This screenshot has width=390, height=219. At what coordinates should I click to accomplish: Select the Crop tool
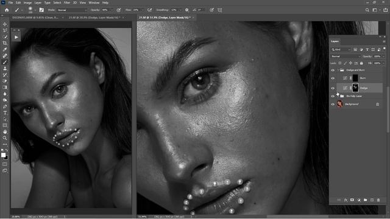[5, 43]
